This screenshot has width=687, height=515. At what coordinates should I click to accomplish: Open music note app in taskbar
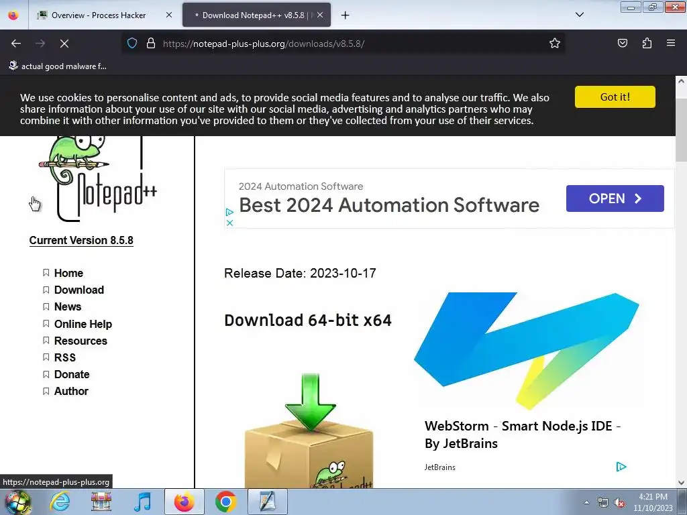[142, 502]
